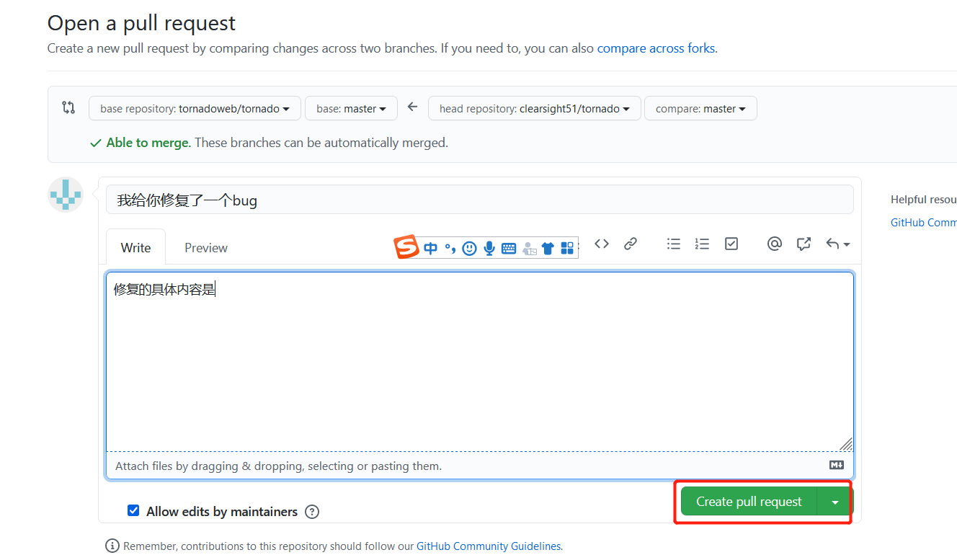957x555 pixels.
Task: Toggle Allow edits by maintainers checkbox
Action: [133, 510]
